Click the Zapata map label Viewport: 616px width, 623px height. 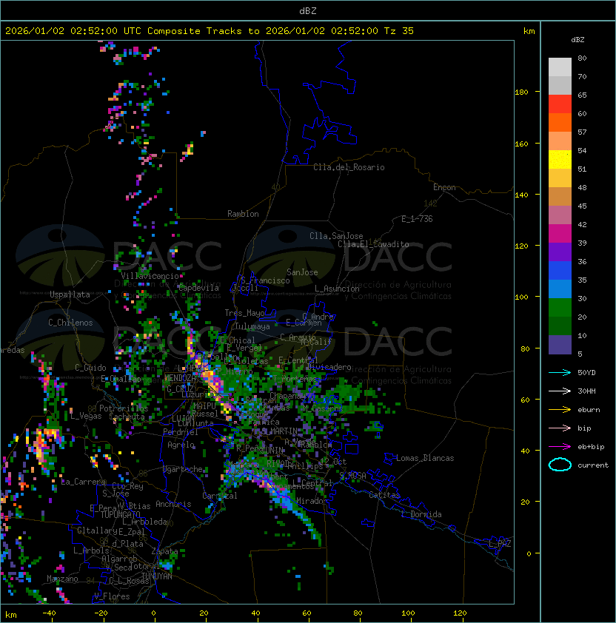tap(164, 551)
